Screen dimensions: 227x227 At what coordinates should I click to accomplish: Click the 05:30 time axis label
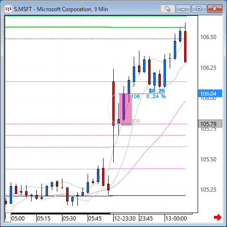point(69,219)
